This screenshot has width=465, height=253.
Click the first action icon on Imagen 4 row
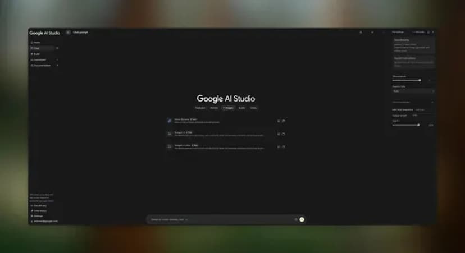click(x=279, y=134)
